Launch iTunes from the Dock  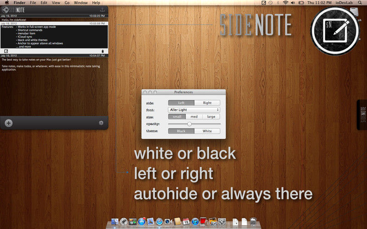(195, 221)
